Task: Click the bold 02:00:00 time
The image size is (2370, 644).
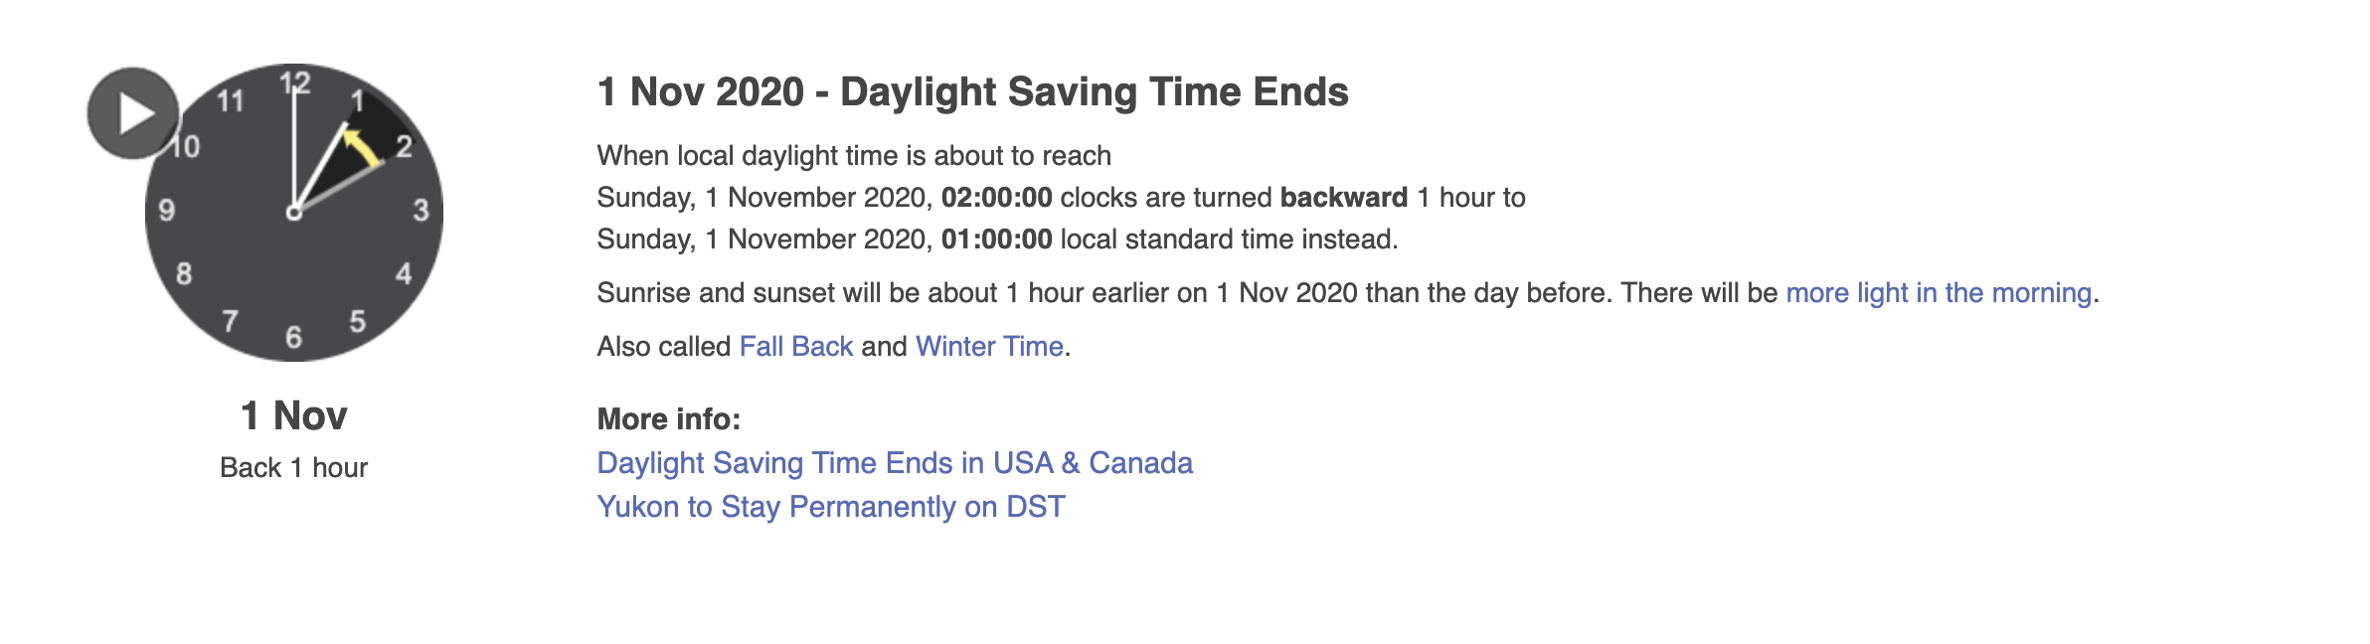Action: 996,198
